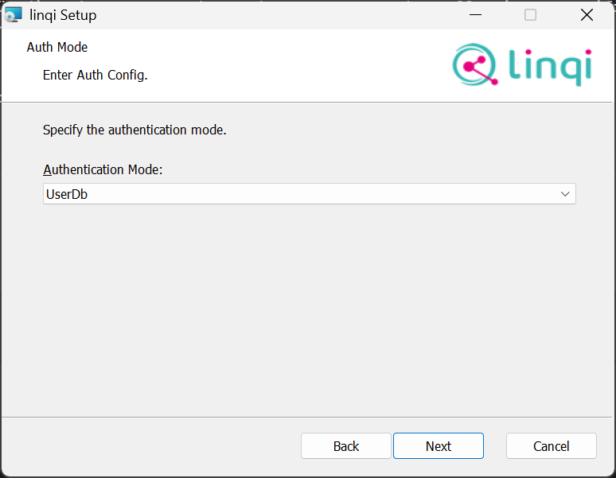Minimize the linqi Setup window
Screen dimensions: 616x478
(475, 15)
